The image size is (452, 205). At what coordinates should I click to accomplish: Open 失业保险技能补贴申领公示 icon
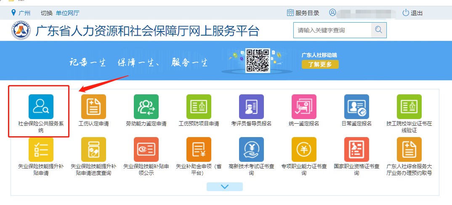click(146, 149)
